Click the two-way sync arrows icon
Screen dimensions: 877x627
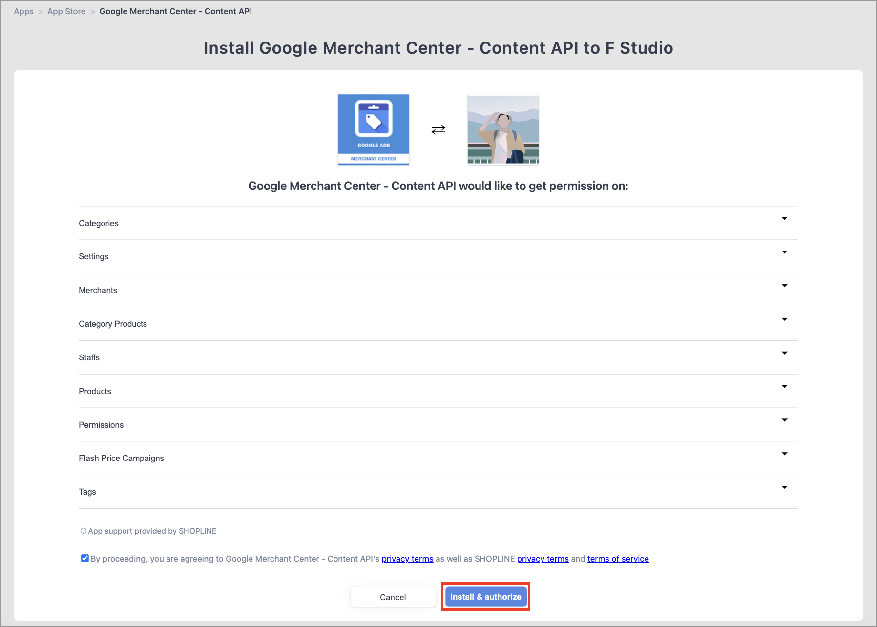pos(438,129)
